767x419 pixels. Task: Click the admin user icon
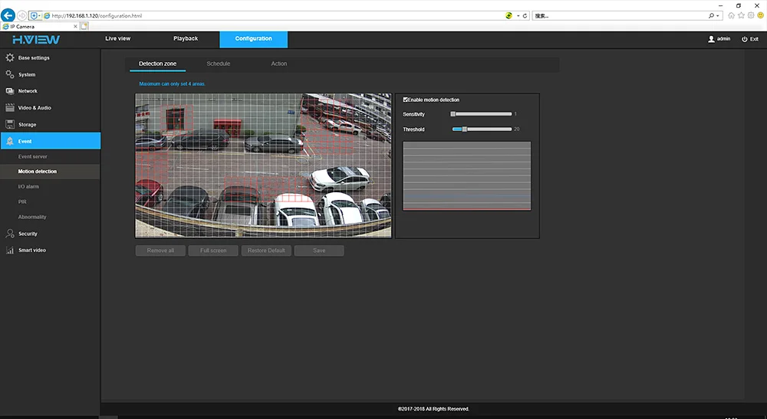pyautogui.click(x=711, y=39)
